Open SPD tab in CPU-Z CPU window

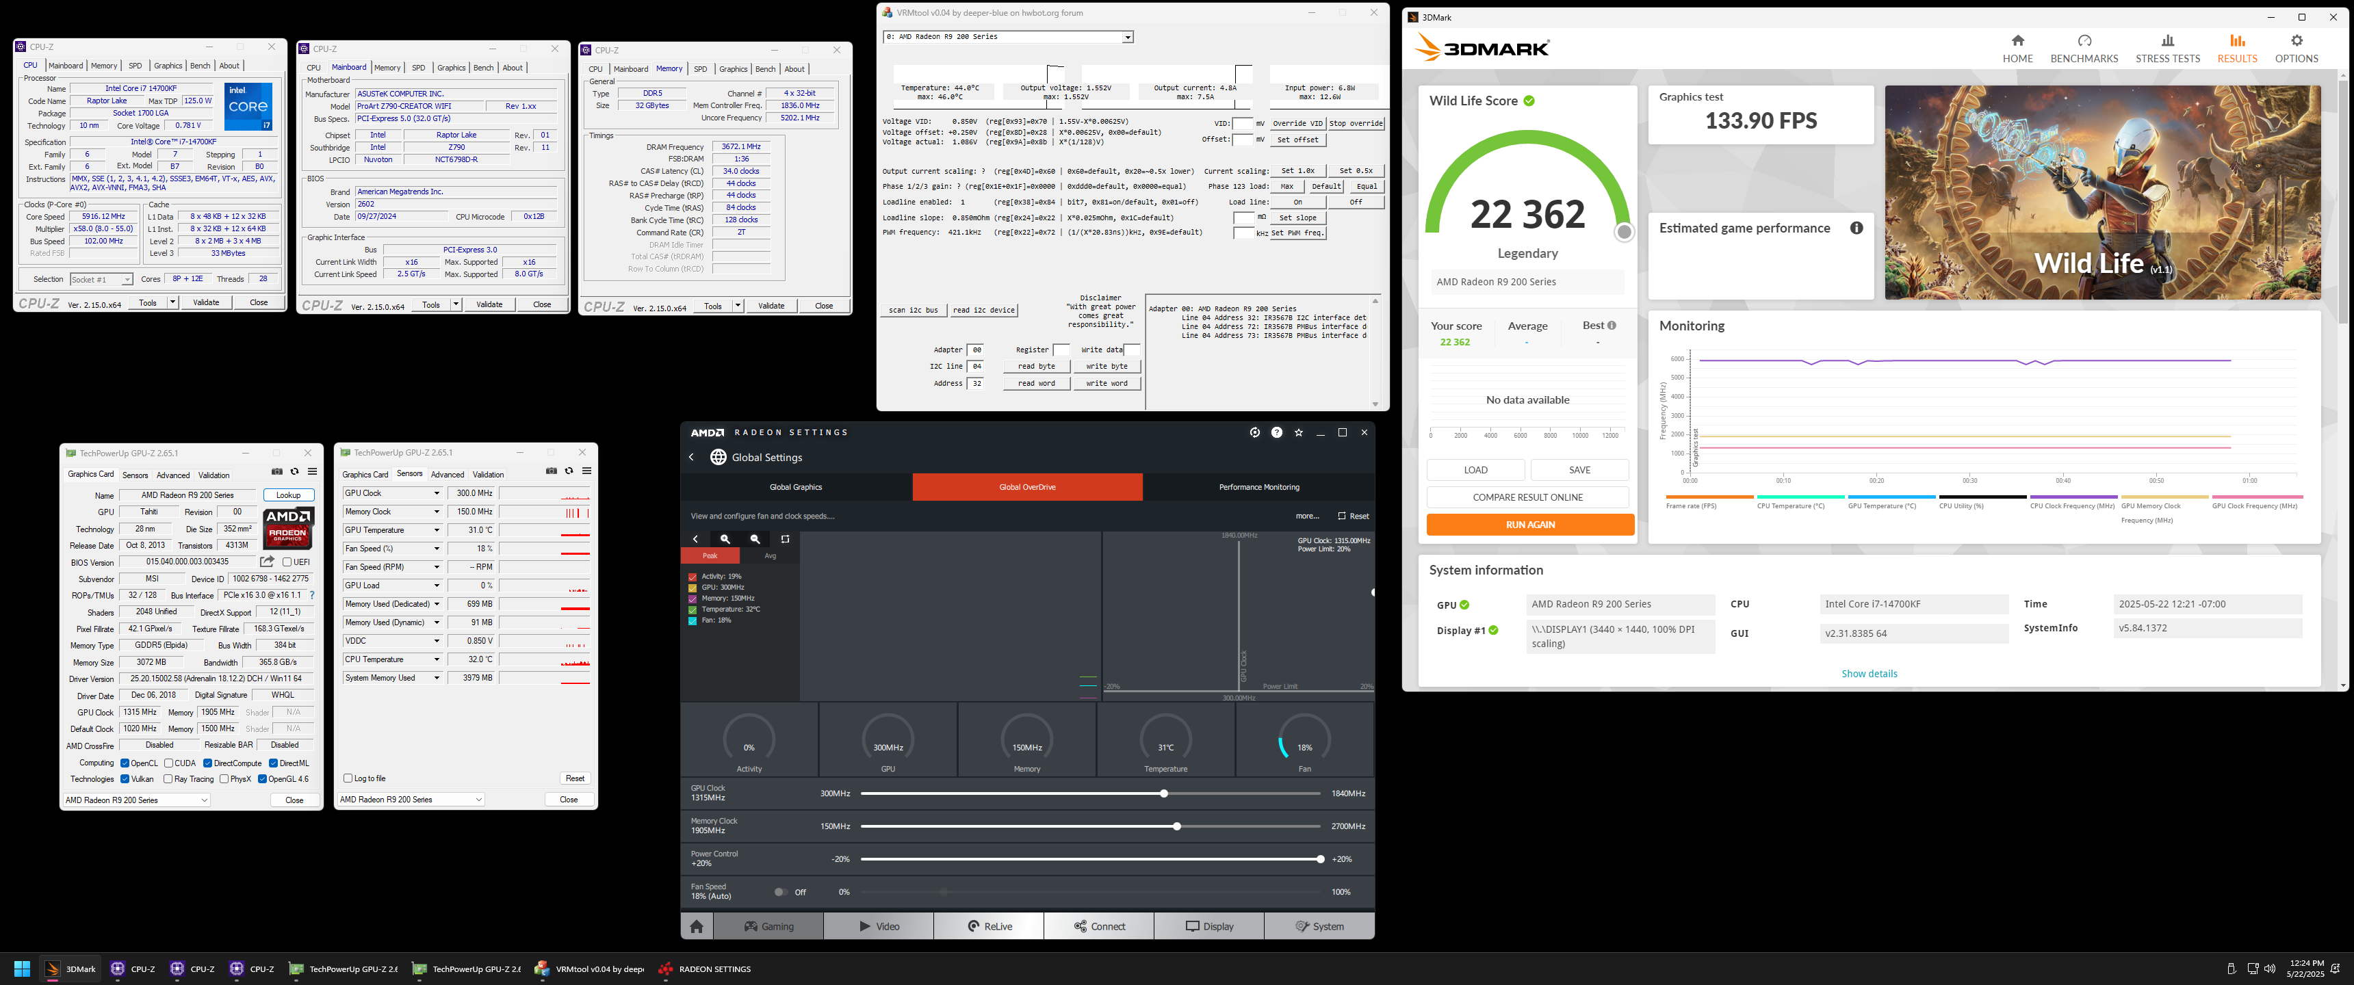(x=135, y=66)
